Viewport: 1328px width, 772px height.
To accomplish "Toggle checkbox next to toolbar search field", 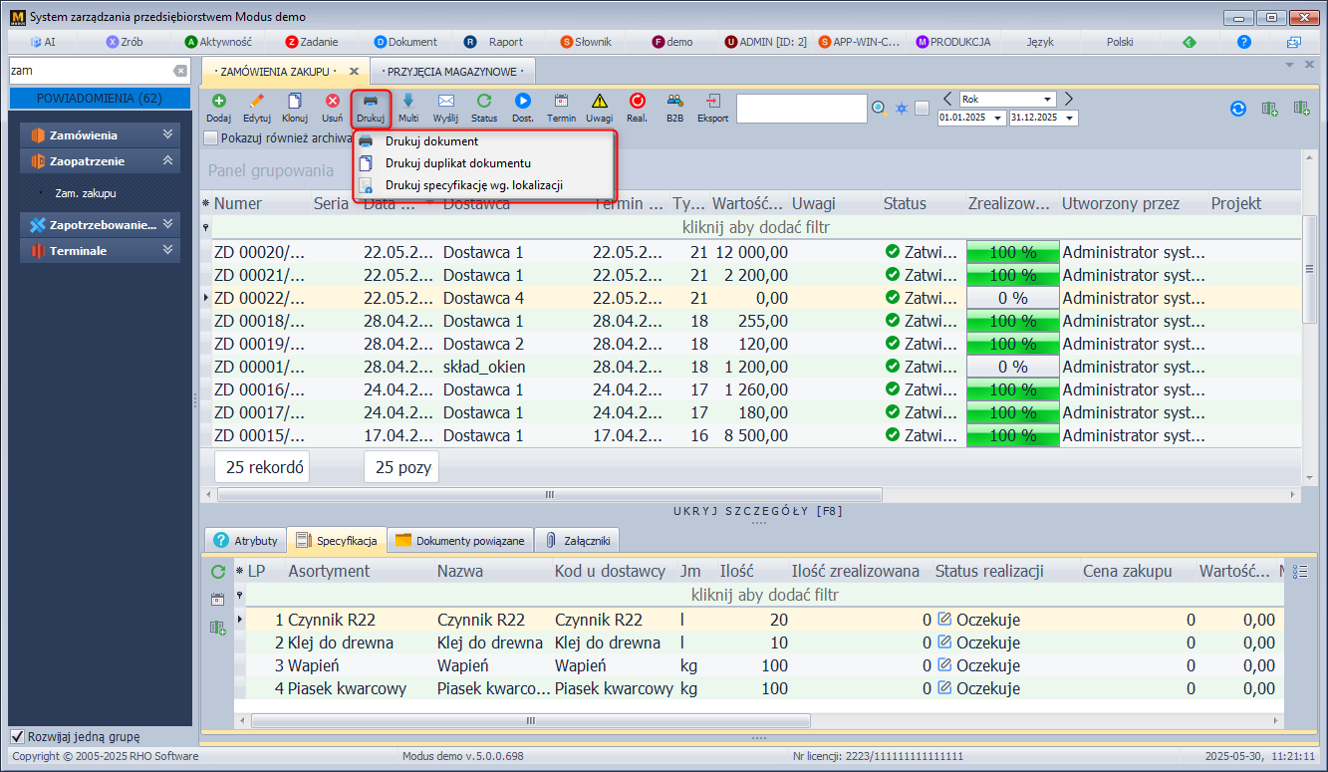I will (922, 109).
